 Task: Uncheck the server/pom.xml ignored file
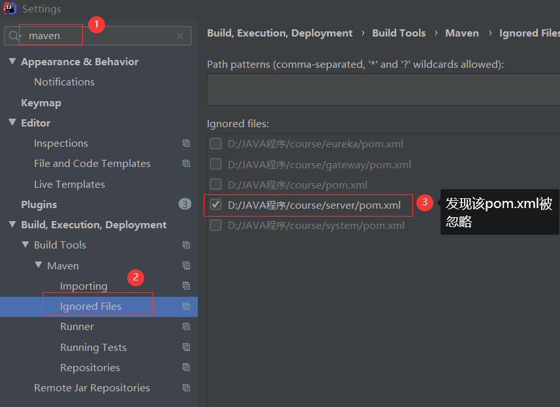tap(215, 205)
